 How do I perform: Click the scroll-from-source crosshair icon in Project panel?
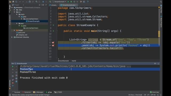[40, 5]
